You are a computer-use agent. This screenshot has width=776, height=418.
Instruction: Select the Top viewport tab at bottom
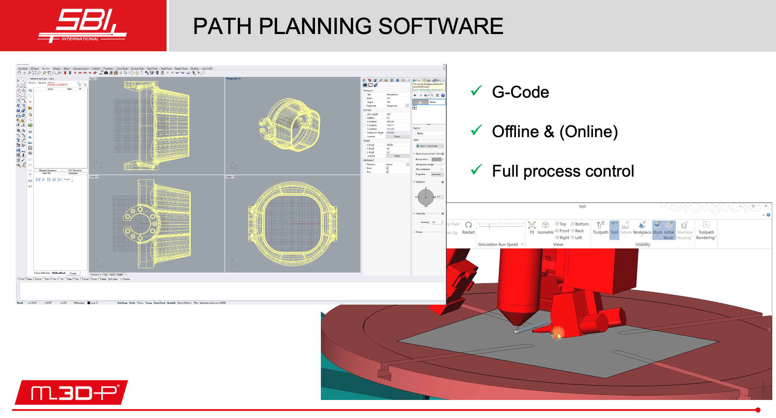click(x=105, y=275)
